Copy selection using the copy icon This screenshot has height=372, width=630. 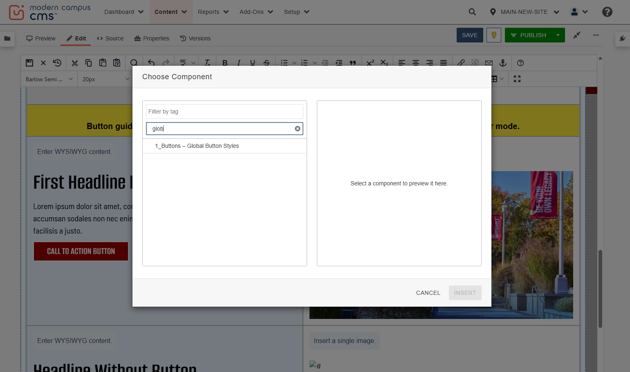point(88,63)
